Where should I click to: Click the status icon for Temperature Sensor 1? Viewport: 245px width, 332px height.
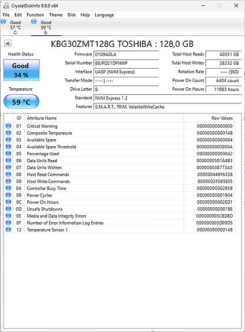(x=8, y=230)
